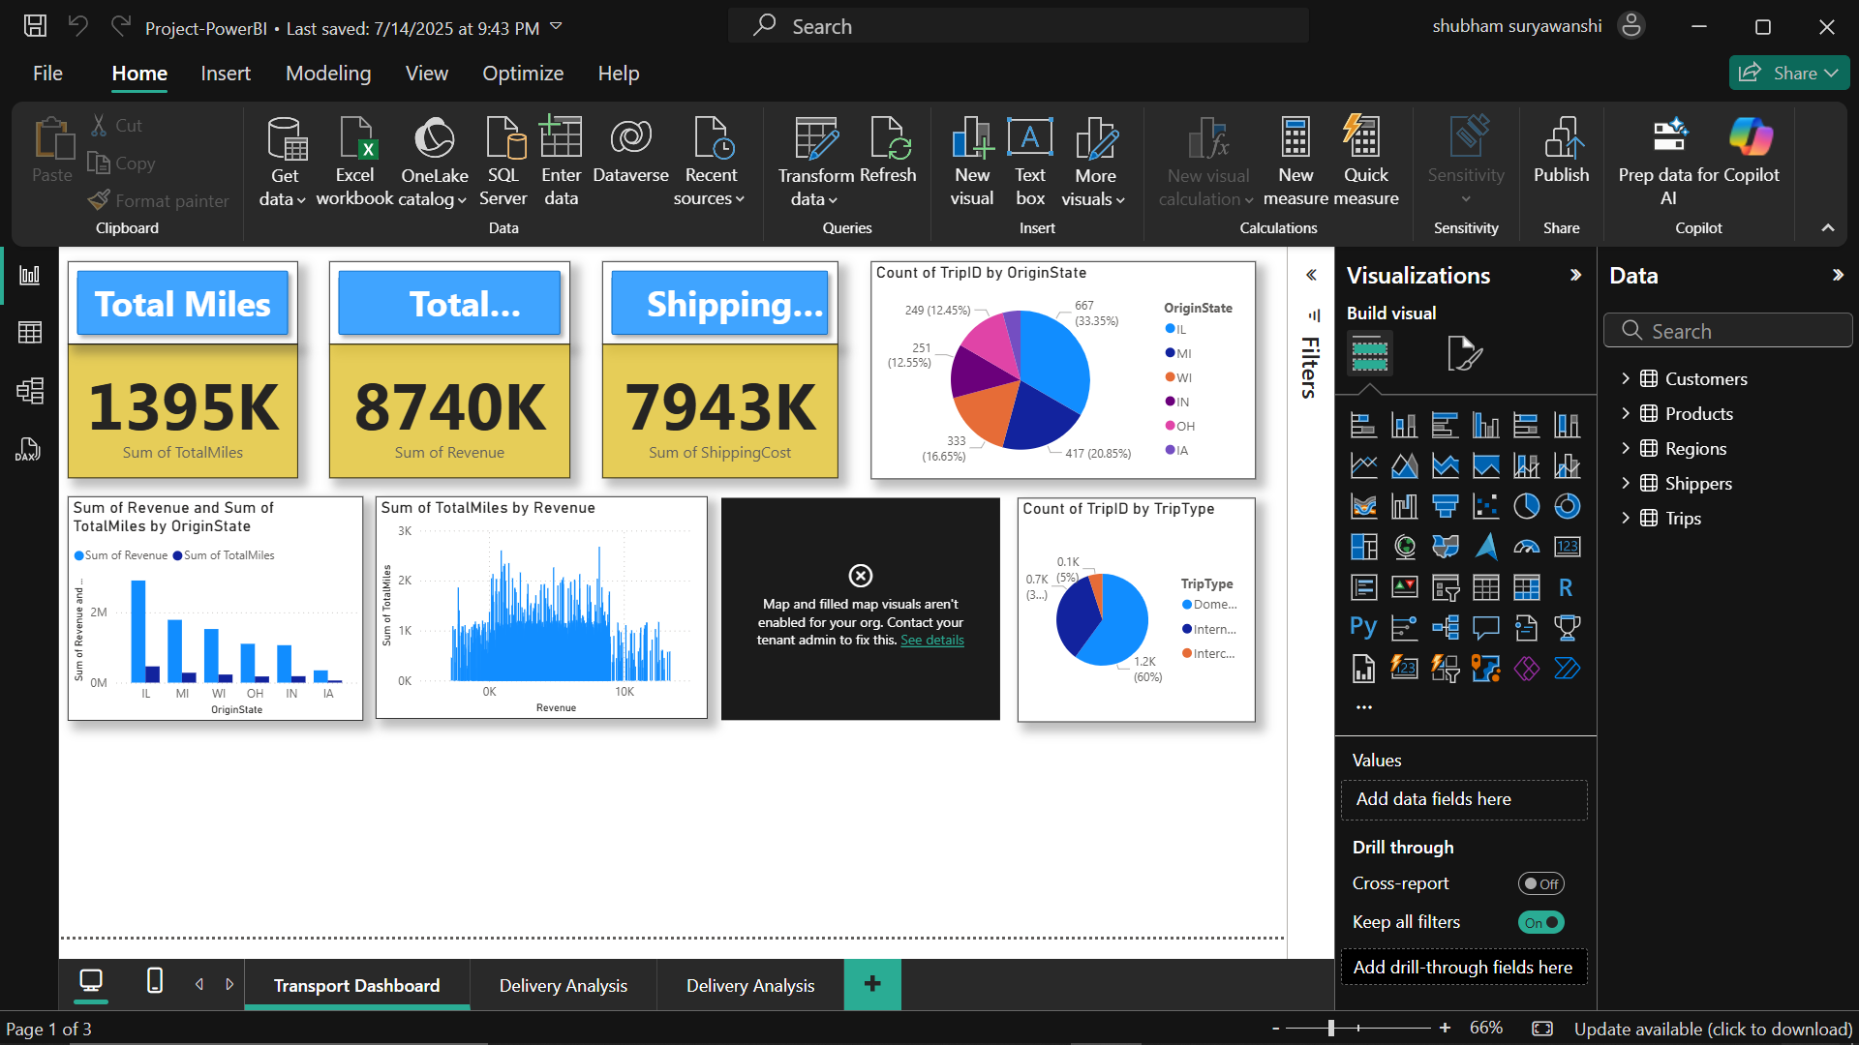Open See details link on map visual

coord(932,640)
